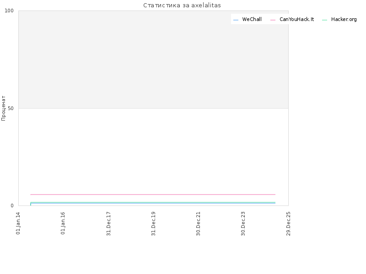Viewport: 366px width, 274px height.
Task: Select the CanYouHack.It legend label
Action: point(296,19)
